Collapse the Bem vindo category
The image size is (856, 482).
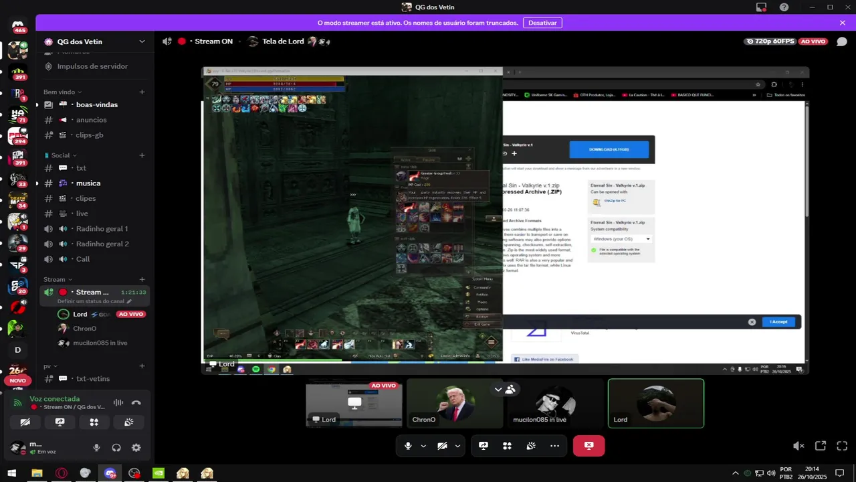click(x=62, y=92)
